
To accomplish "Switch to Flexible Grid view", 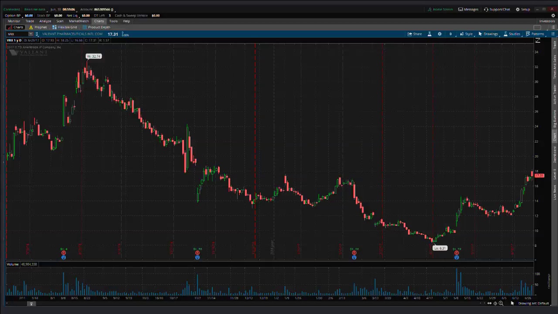I will coord(65,27).
